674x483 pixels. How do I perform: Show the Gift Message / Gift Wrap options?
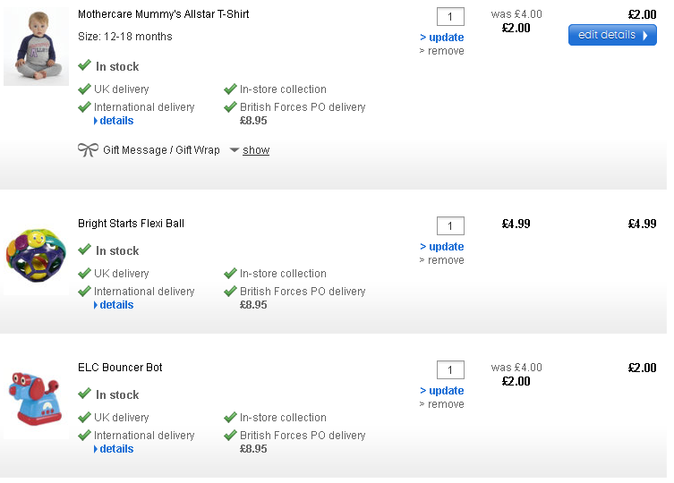[255, 150]
